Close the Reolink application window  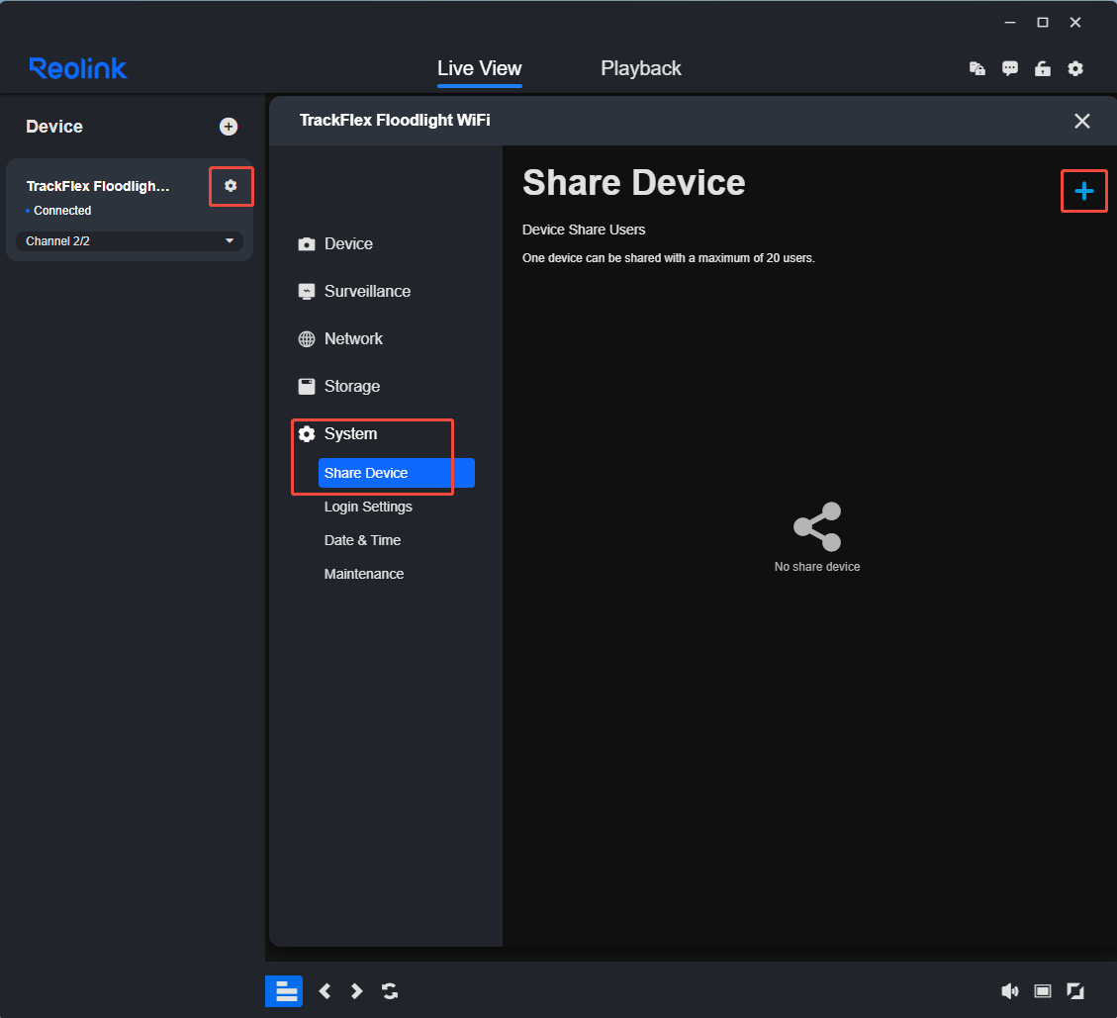pyautogui.click(x=1075, y=23)
